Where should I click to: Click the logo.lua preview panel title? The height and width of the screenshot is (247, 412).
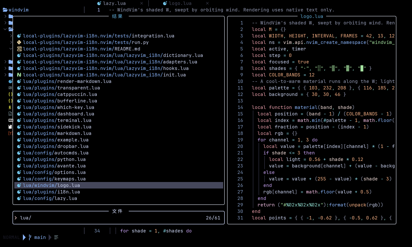(x=312, y=16)
